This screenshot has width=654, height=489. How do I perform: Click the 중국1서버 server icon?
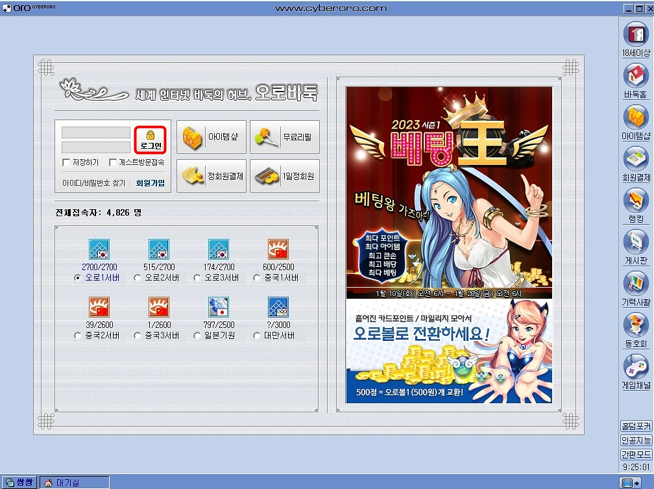[x=278, y=249]
